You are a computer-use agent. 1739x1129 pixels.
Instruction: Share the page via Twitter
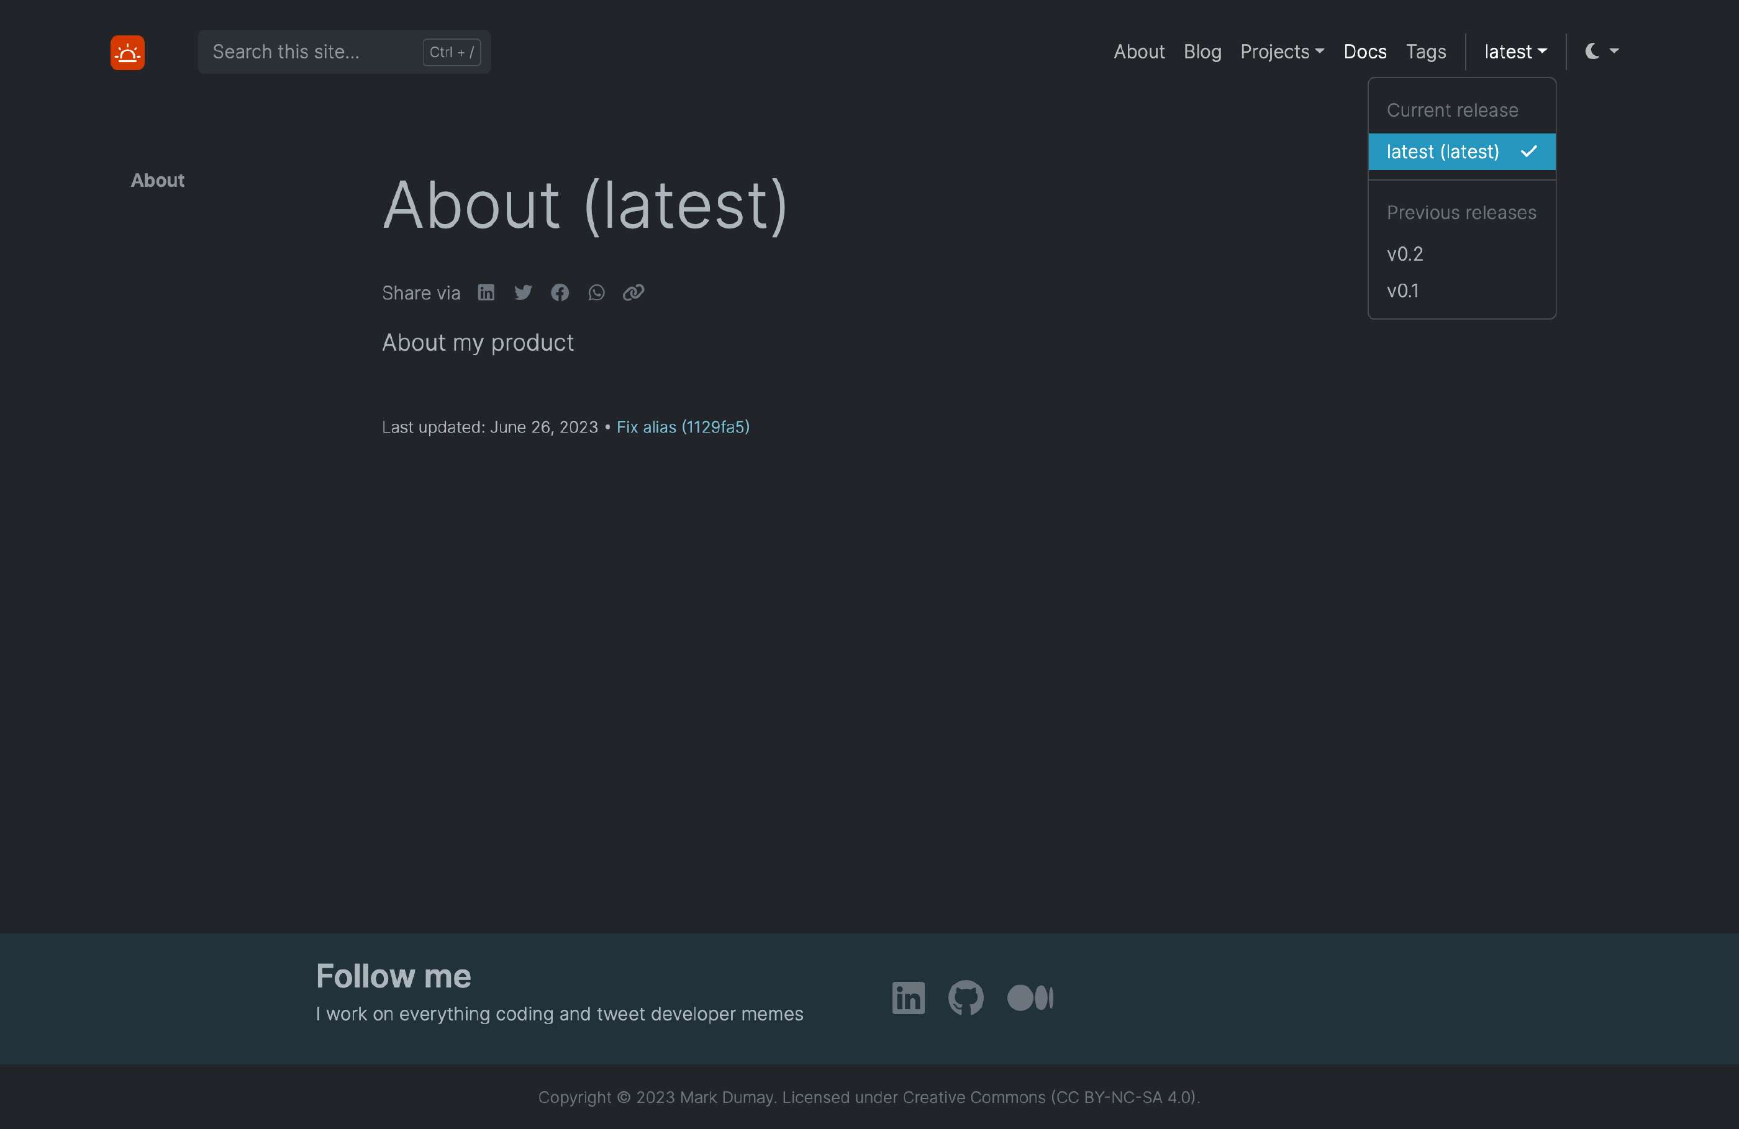523,292
